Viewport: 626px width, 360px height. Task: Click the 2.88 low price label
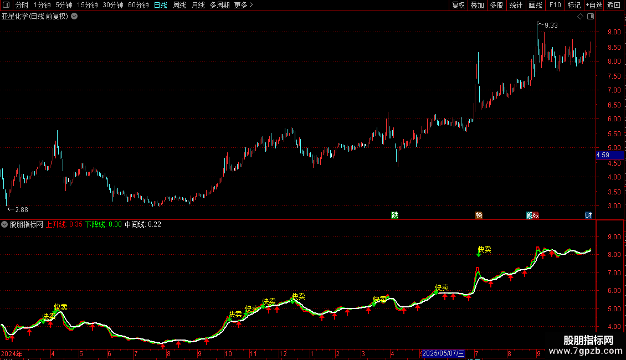click(x=22, y=209)
